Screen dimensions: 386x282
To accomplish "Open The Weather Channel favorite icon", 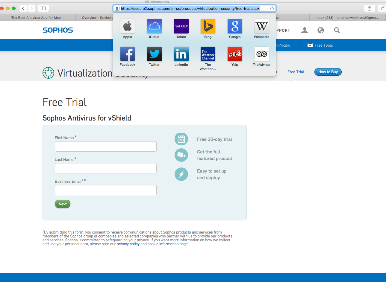I will tap(208, 54).
